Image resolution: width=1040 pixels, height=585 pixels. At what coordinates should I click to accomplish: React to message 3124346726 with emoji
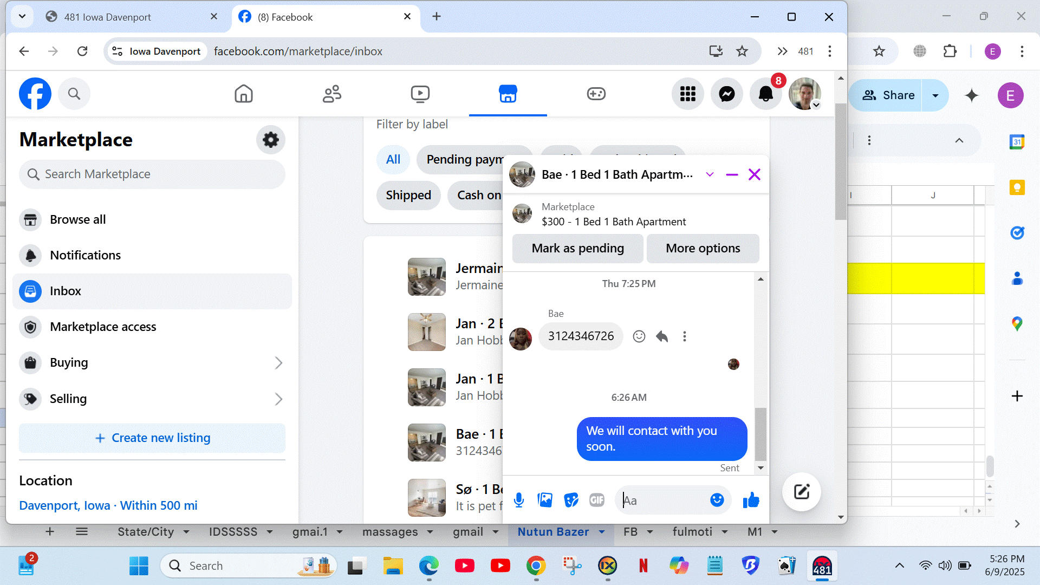(639, 336)
